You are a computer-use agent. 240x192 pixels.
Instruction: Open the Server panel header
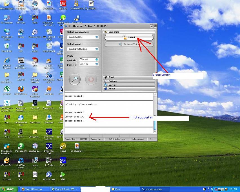pyautogui.click(x=129, y=85)
